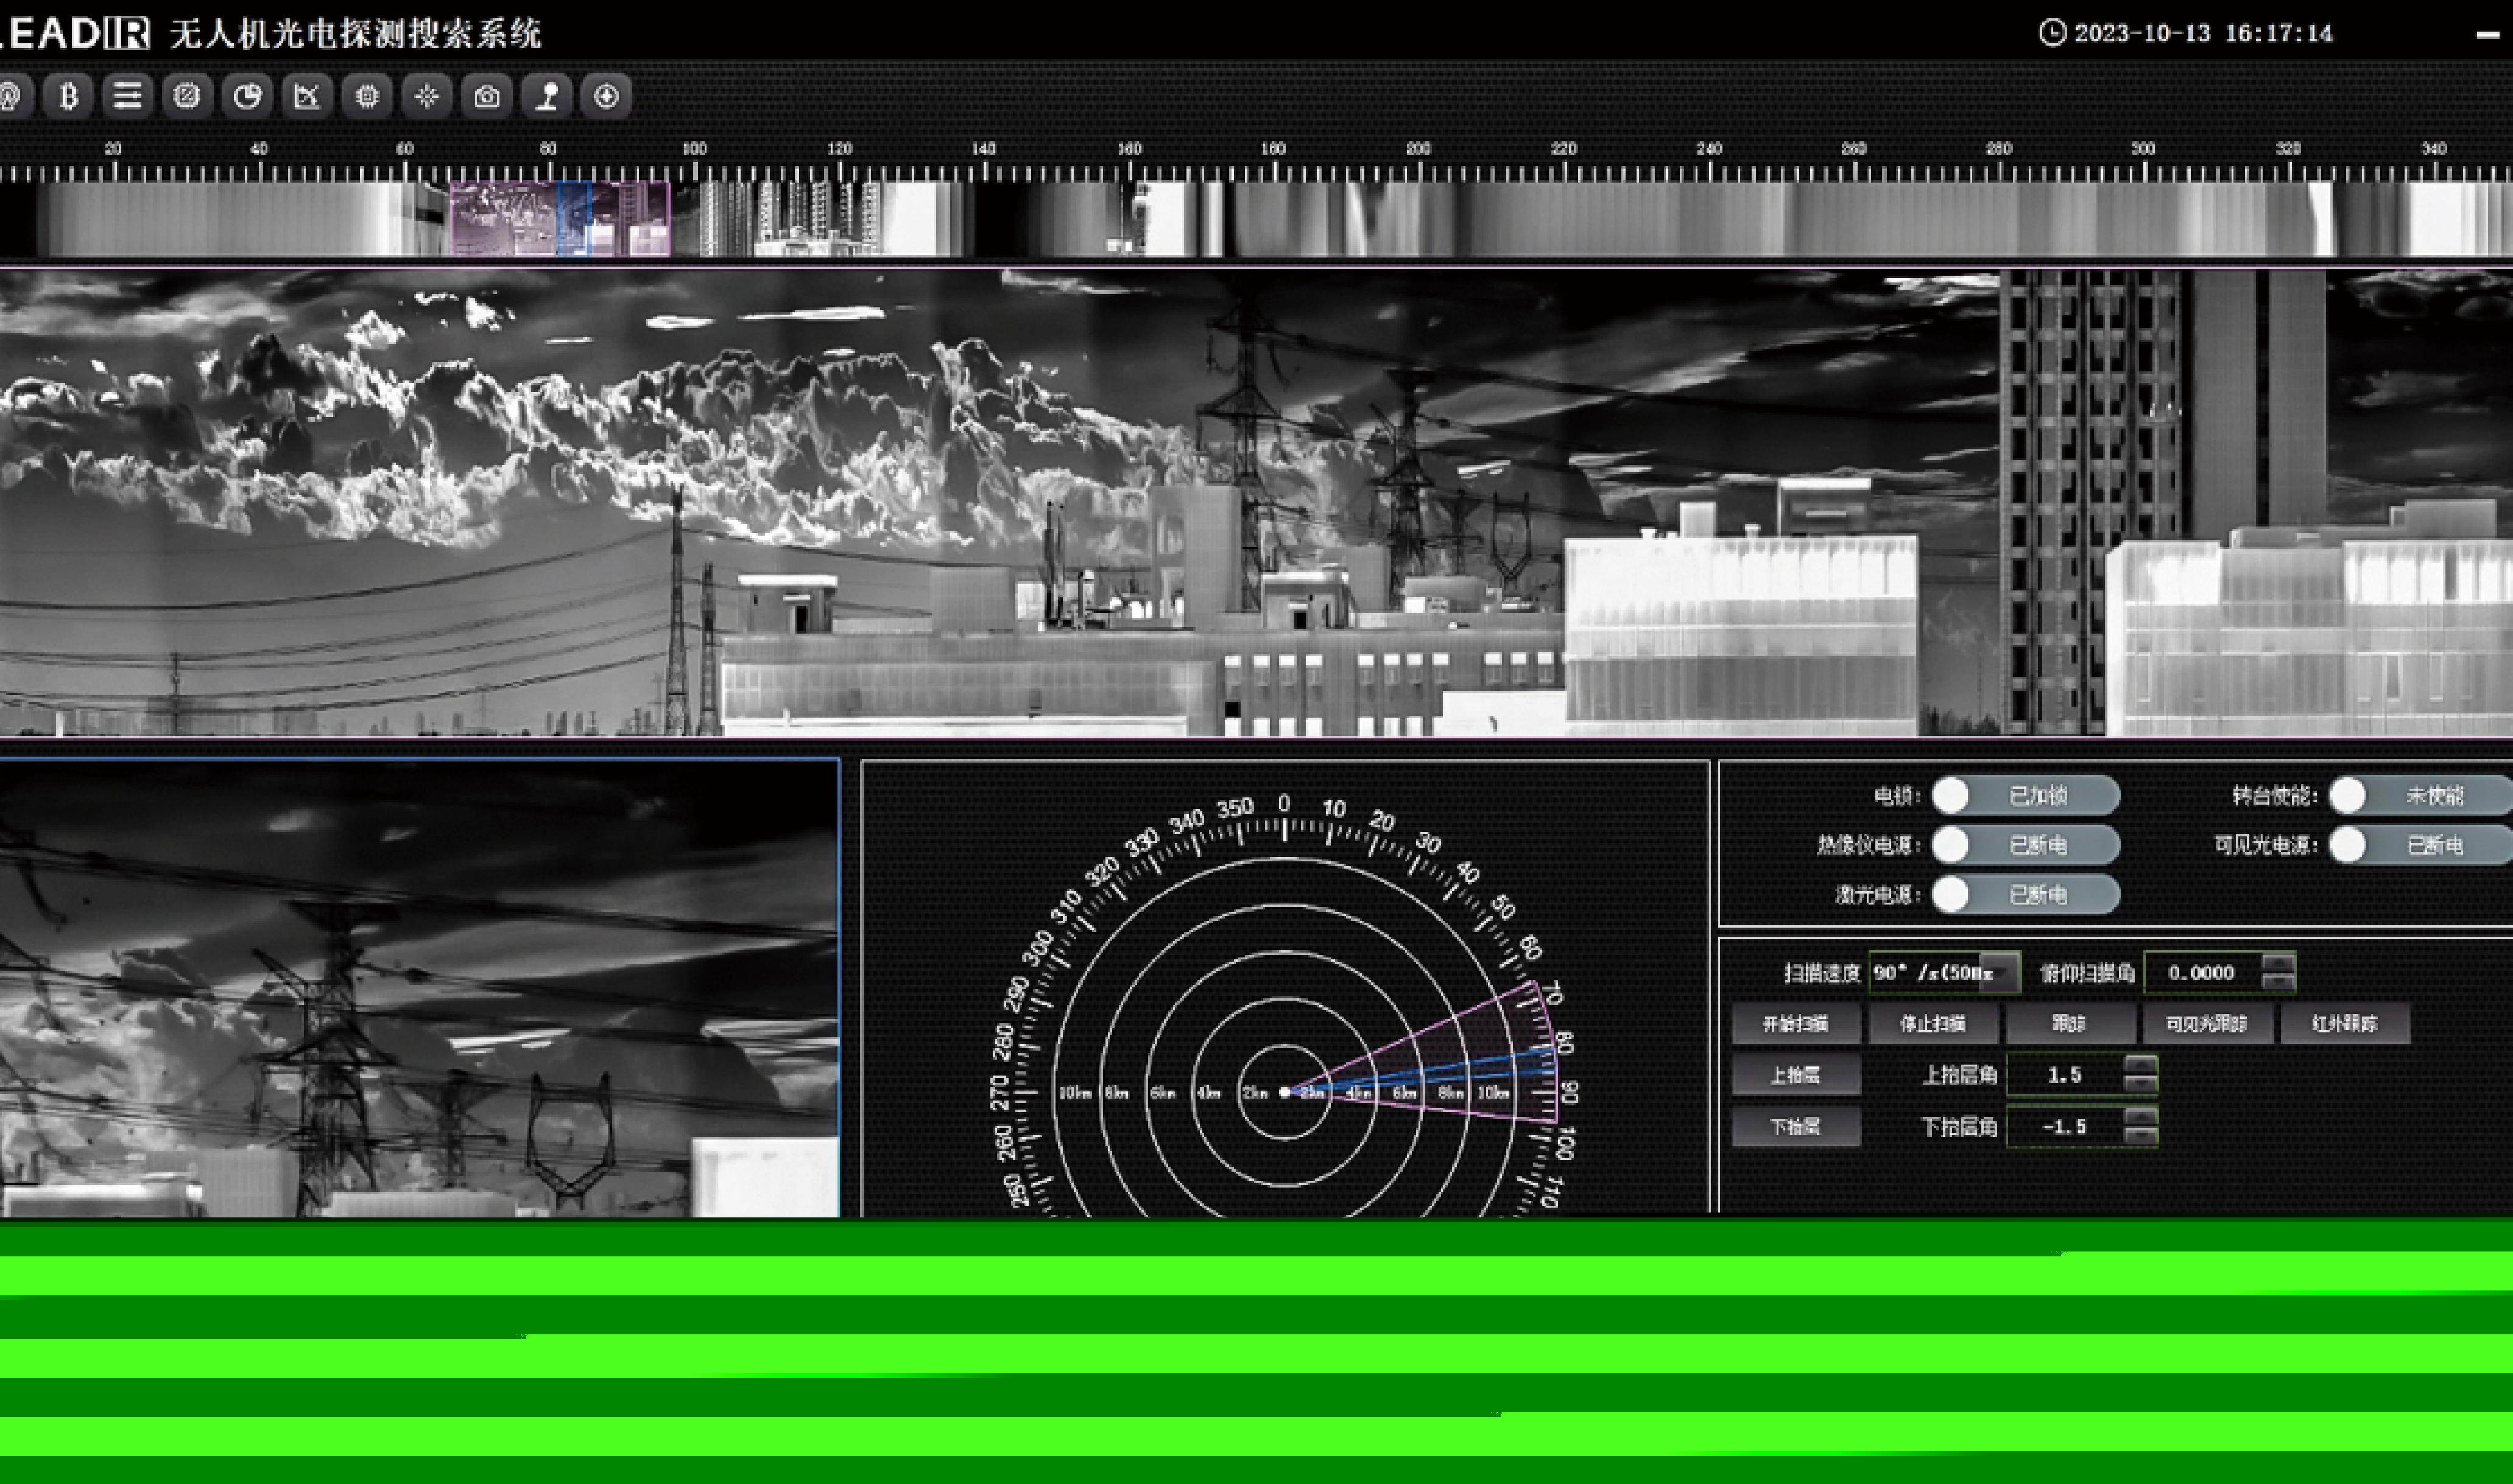Click the three-sliders settings toolbar icon
2513x1484 pixels.
coord(127,97)
